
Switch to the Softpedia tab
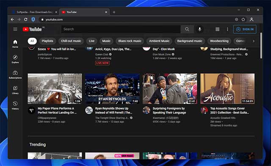point(34,12)
